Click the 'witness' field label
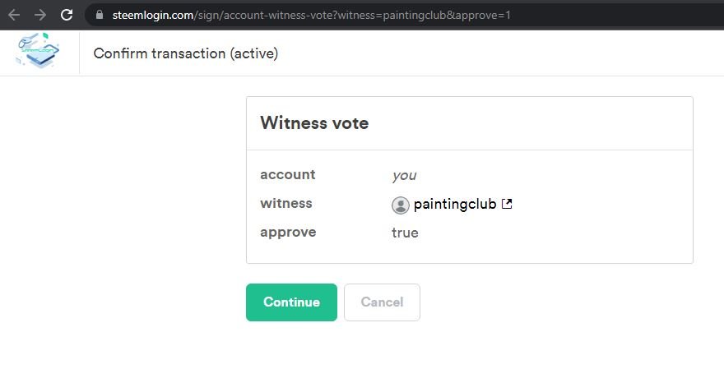Image resolution: width=724 pixels, height=369 pixels. tap(285, 203)
